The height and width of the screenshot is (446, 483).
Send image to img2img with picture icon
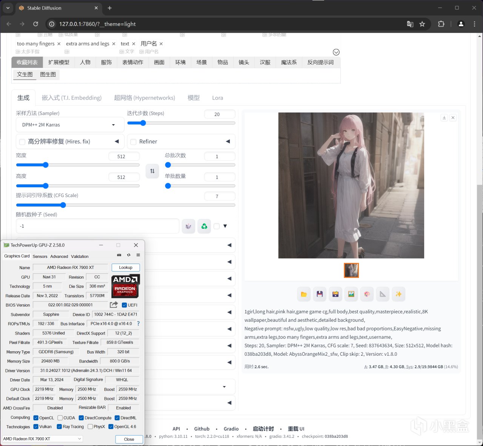(351, 294)
